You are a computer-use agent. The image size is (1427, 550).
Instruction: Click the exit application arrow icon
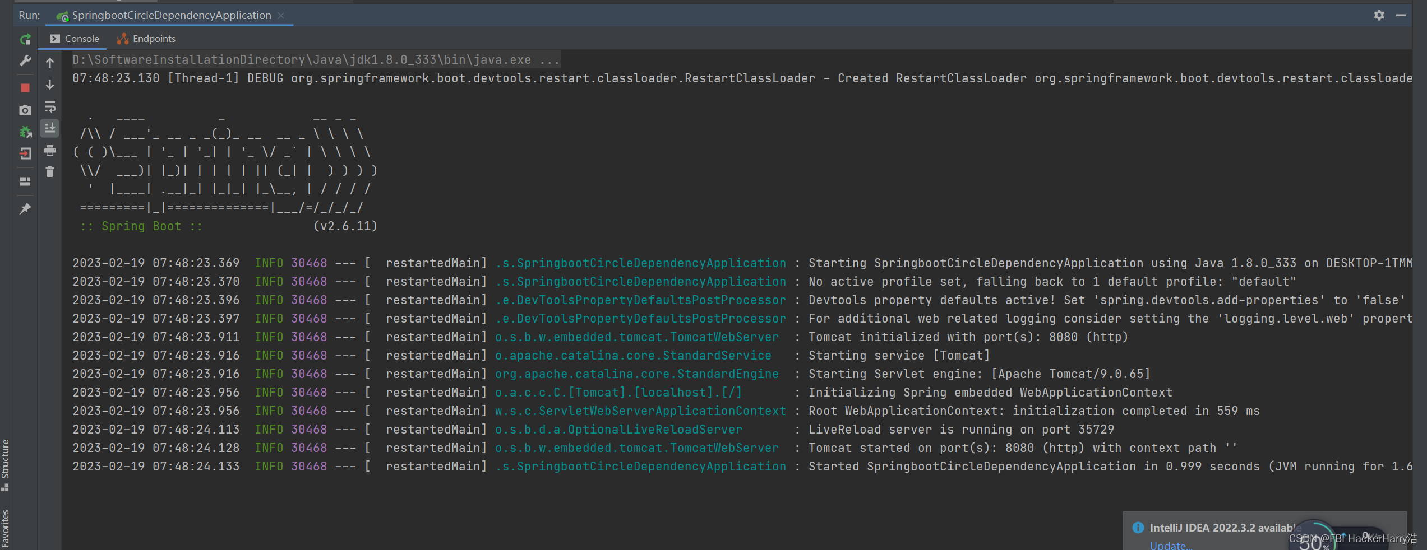[x=25, y=153]
